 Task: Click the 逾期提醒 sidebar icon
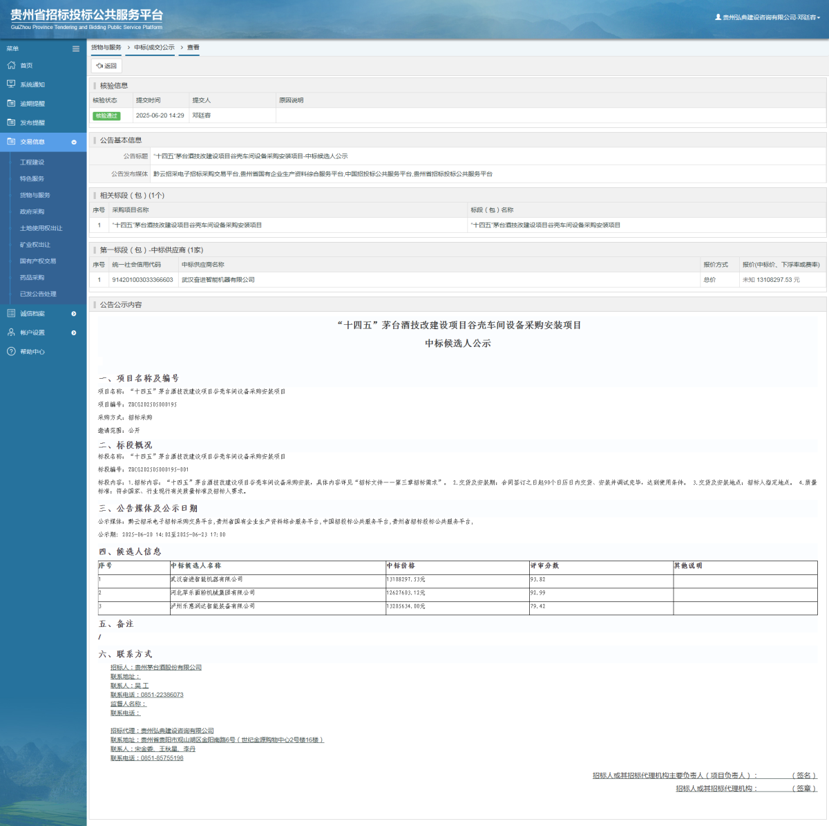tap(11, 103)
